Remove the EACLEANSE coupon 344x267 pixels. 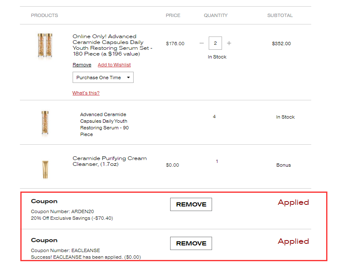(x=191, y=243)
